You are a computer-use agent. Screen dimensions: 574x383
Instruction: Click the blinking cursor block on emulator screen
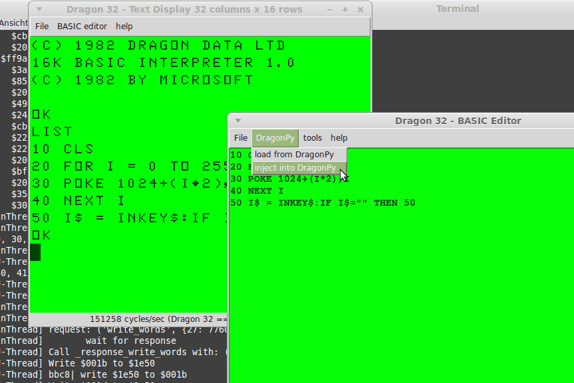(35, 252)
